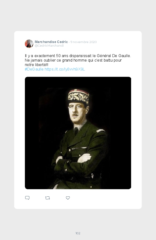
Task: Click the words 'Général De Gaulle' in tweet
Action: click(x=114, y=56)
